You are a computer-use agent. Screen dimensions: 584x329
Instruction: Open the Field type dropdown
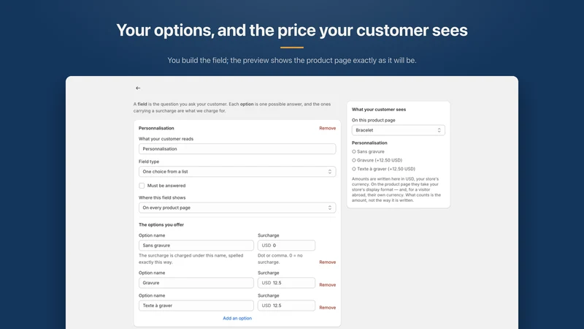237,172
